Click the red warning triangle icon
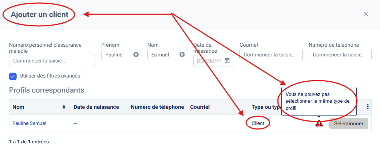The image size is (380, 149). coord(319,123)
